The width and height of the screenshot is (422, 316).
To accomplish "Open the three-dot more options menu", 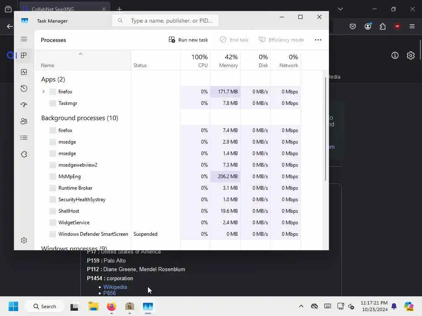I will coord(318,40).
